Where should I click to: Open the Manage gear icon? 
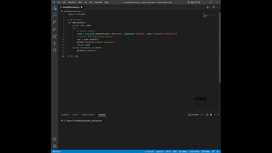[54, 146]
